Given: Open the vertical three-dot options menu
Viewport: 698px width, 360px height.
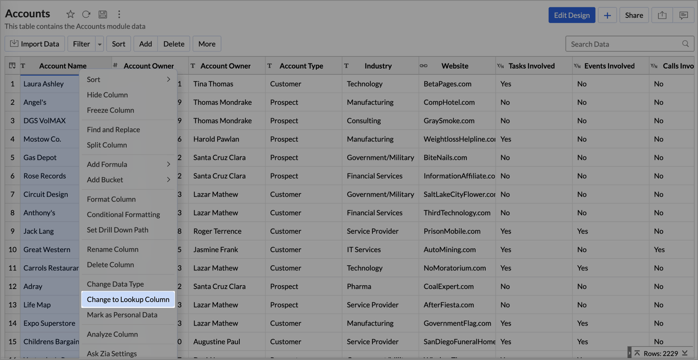Looking at the screenshot, I should pos(119,14).
